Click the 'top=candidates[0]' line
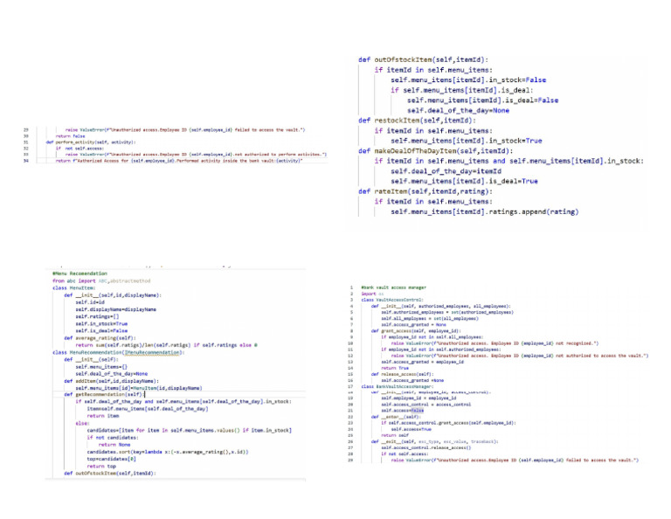Screen dimensions: 671x519 [x=111, y=459]
